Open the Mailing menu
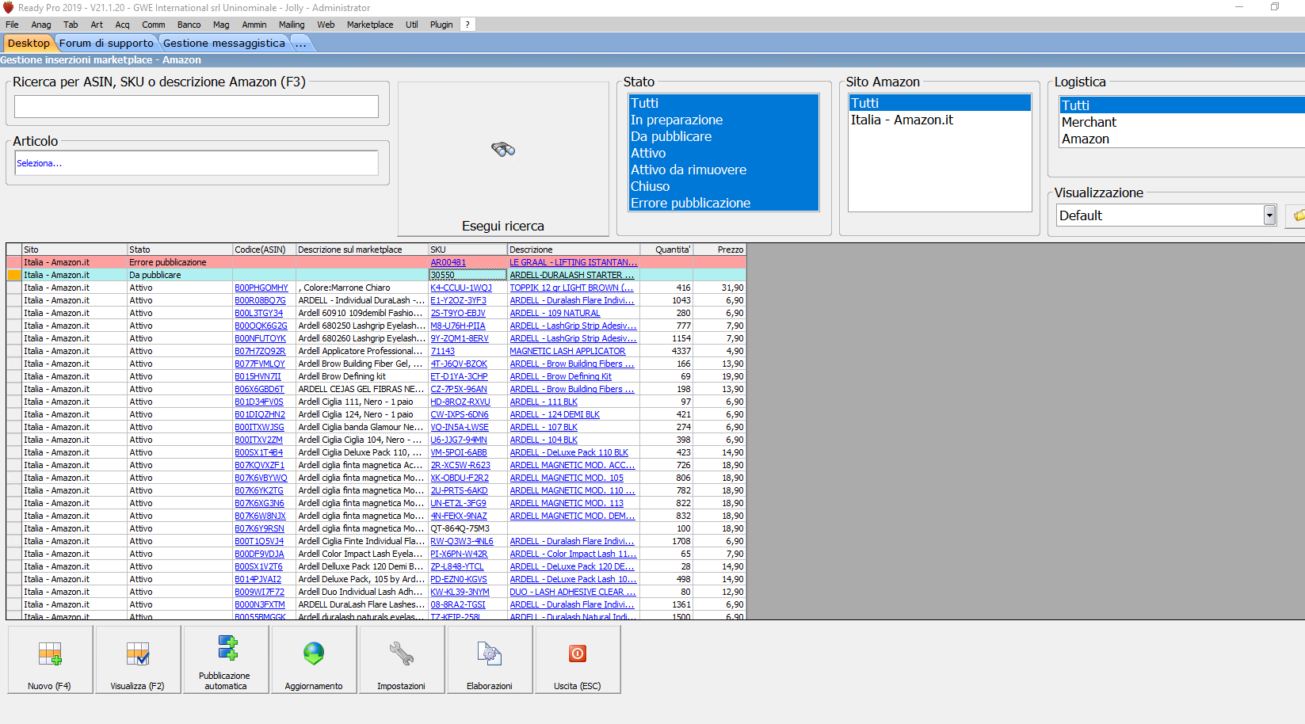The height and width of the screenshot is (724, 1305). tap(292, 25)
